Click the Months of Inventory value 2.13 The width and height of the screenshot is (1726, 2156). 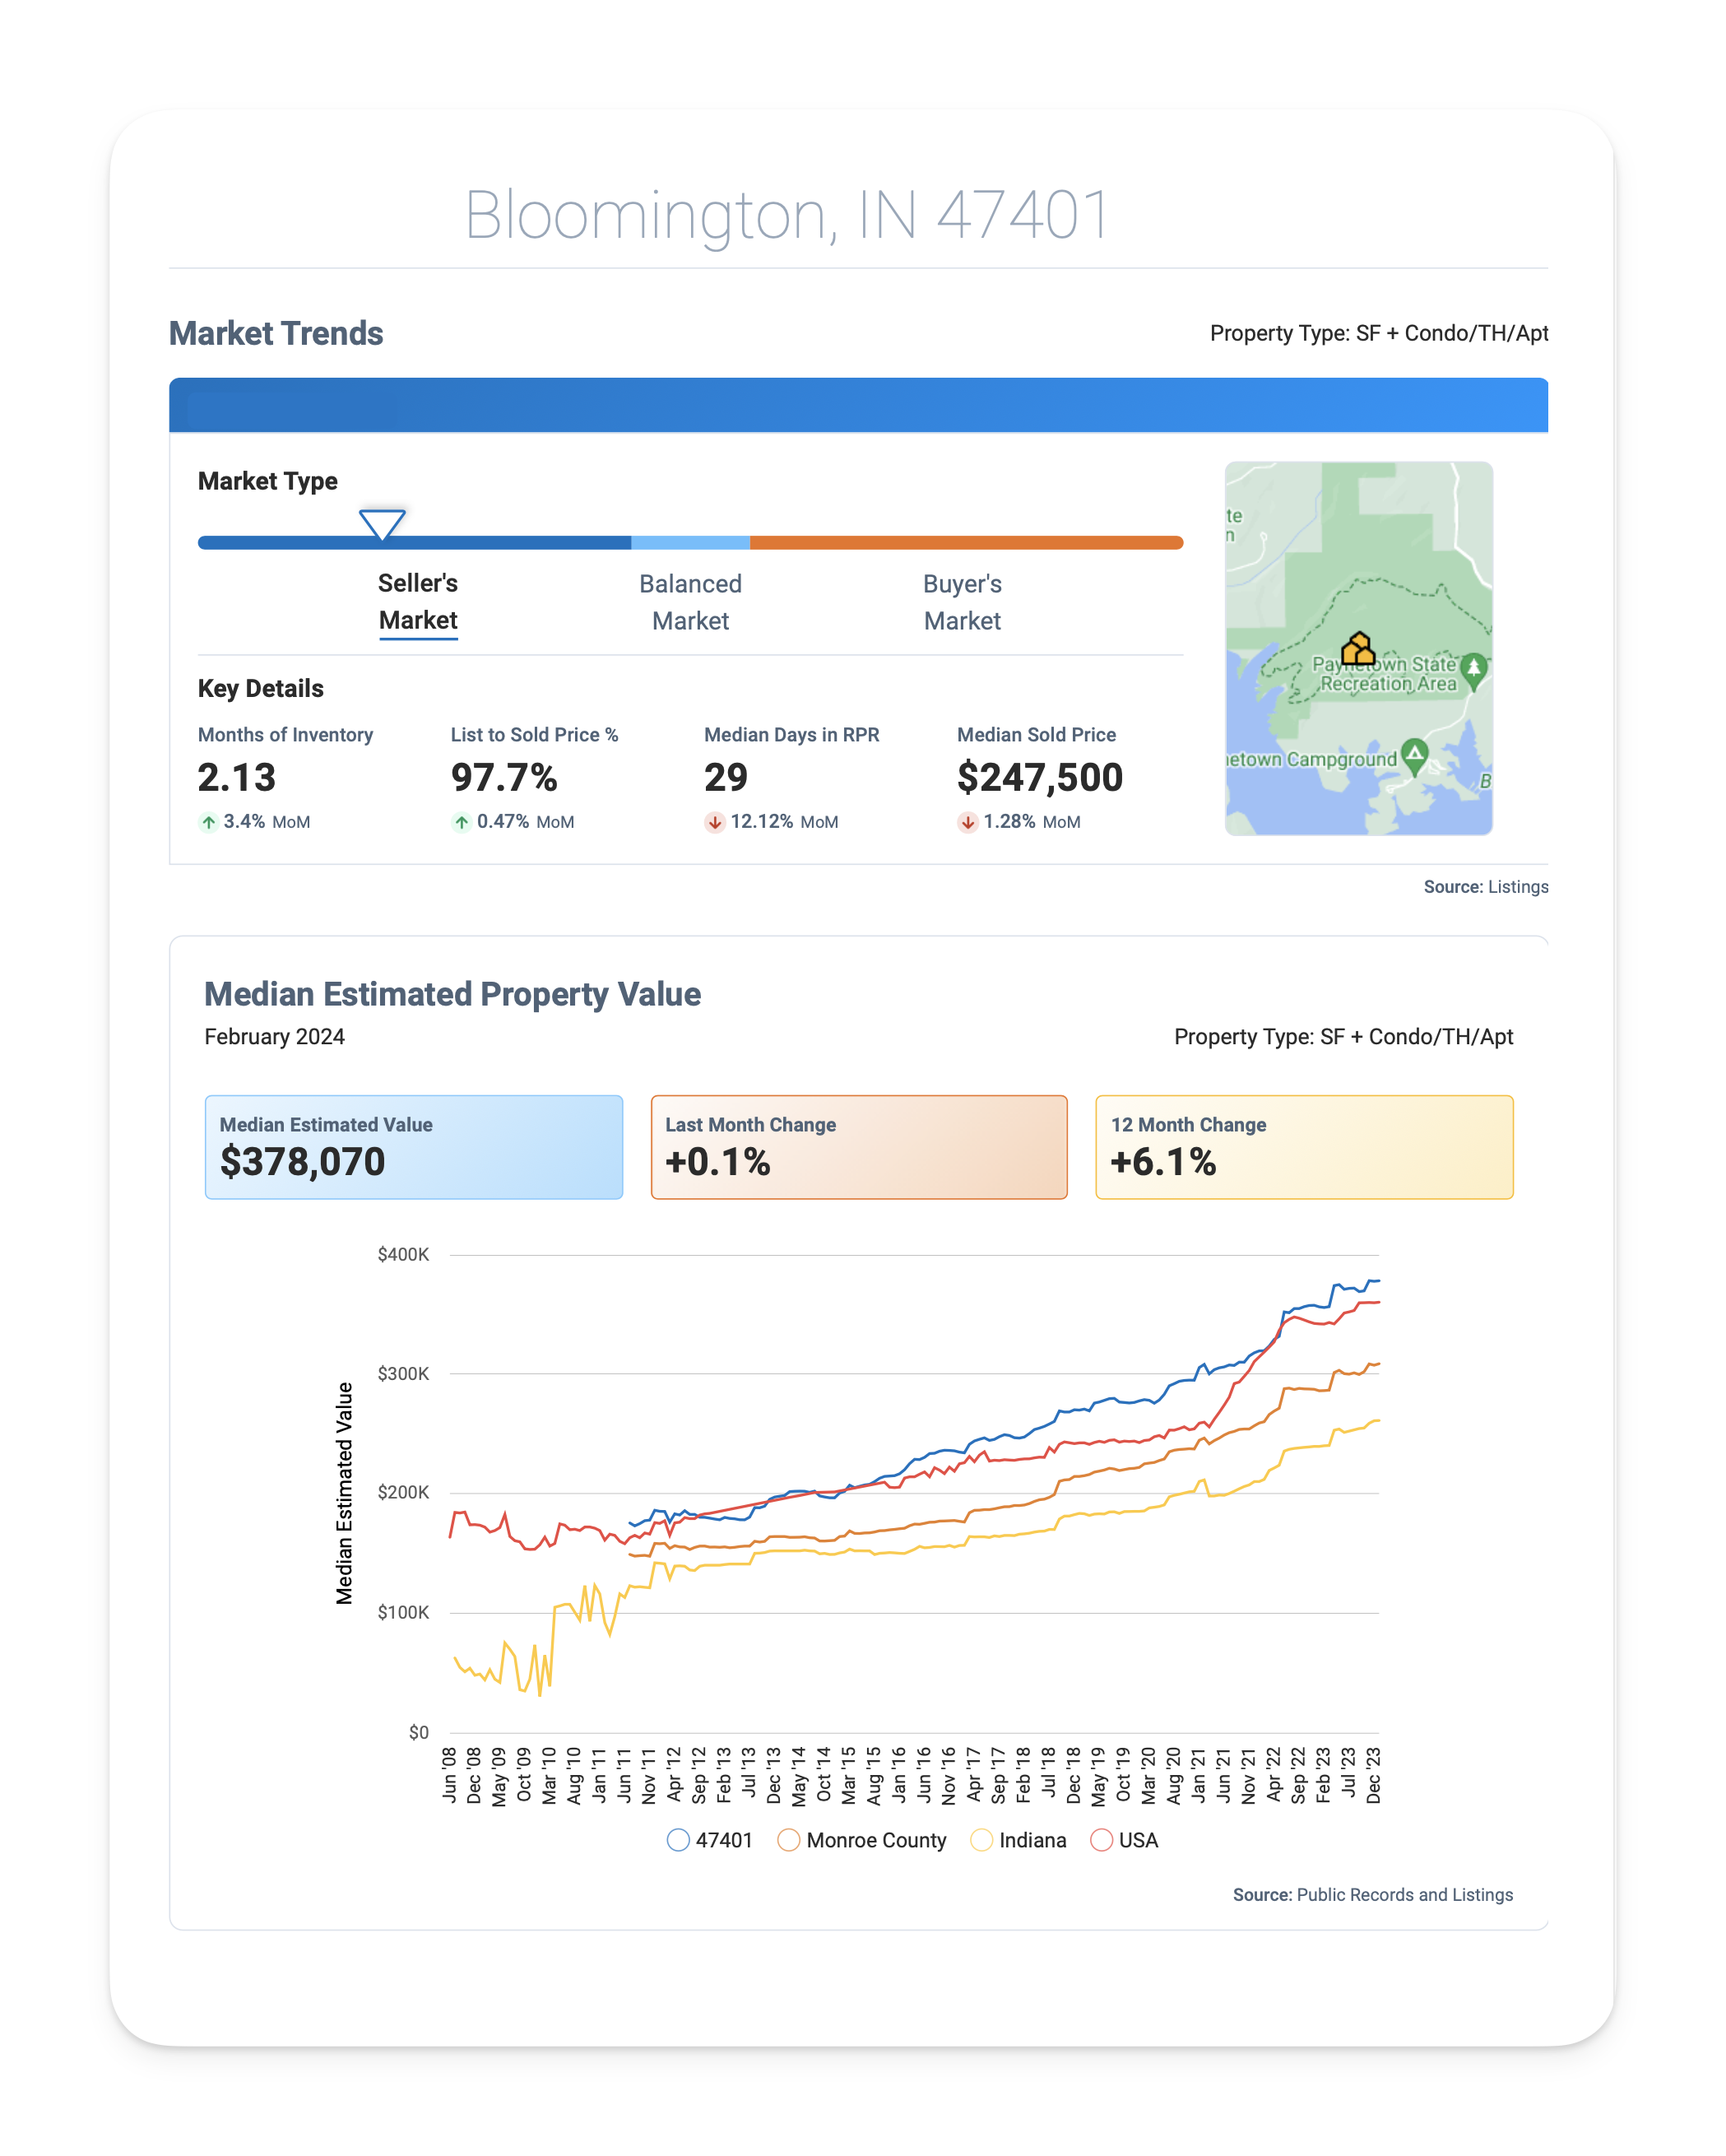tap(236, 777)
